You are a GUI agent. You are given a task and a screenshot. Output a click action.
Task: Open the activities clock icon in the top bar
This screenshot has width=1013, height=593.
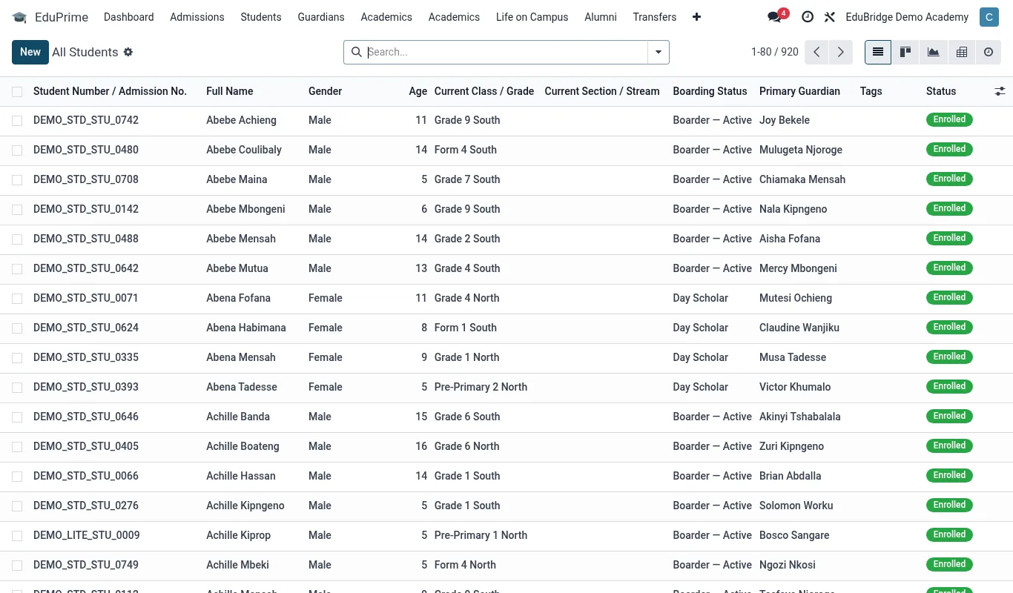click(808, 17)
